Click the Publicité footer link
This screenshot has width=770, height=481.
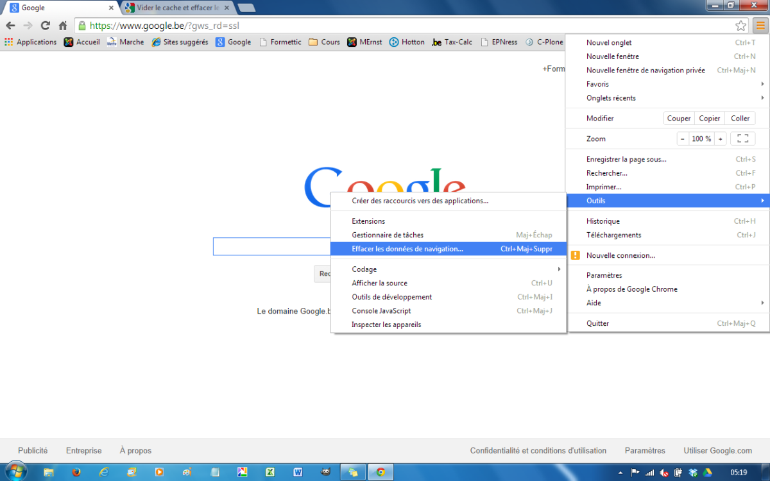pos(33,451)
